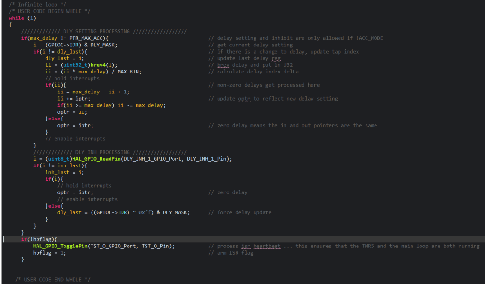Screen dimensions: 485x284
Task: Click the 'DLY INH PROCESSING' divider comment
Action: click(110, 152)
